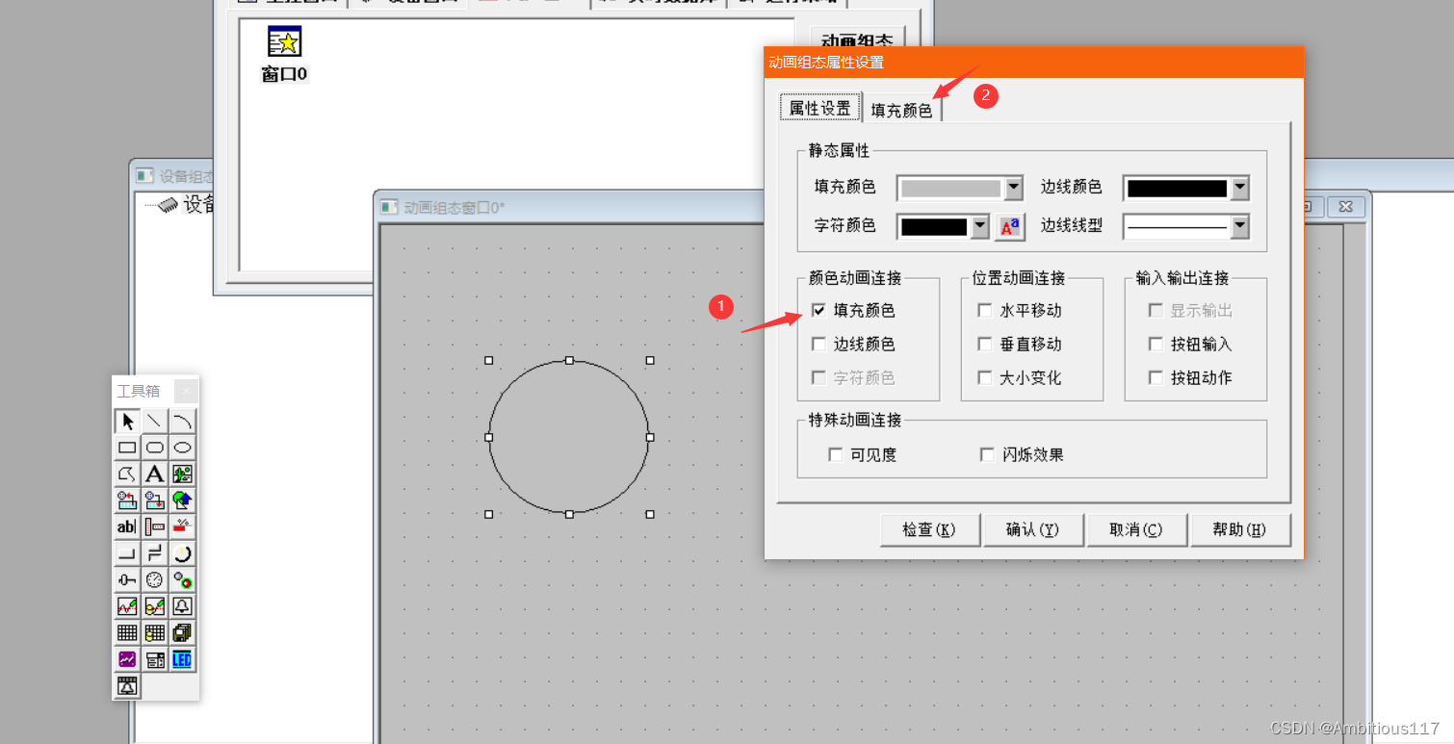
Task: Click the black 边线颜色 color swatch
Action: pos(1177,188)
